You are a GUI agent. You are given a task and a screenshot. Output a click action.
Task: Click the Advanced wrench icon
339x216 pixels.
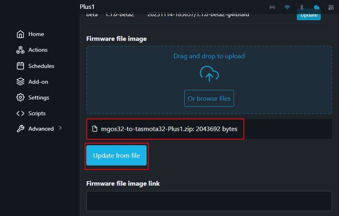[x=20, y=129]
